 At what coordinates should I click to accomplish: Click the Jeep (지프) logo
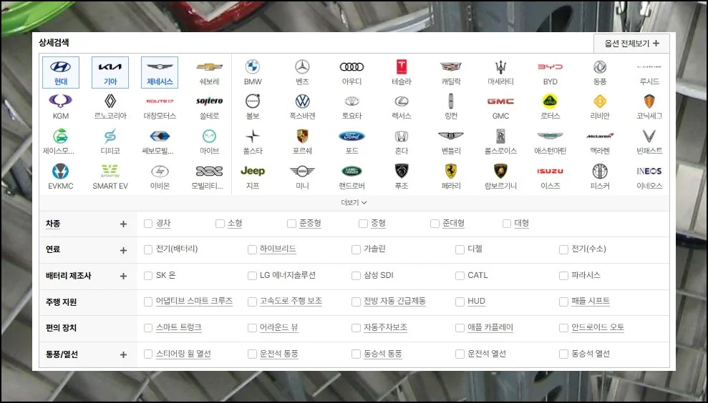(x=253, y=171)
